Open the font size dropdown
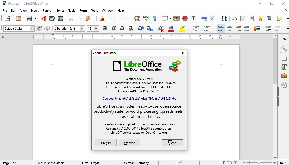 pyautogui.click(x=96, y=28)
